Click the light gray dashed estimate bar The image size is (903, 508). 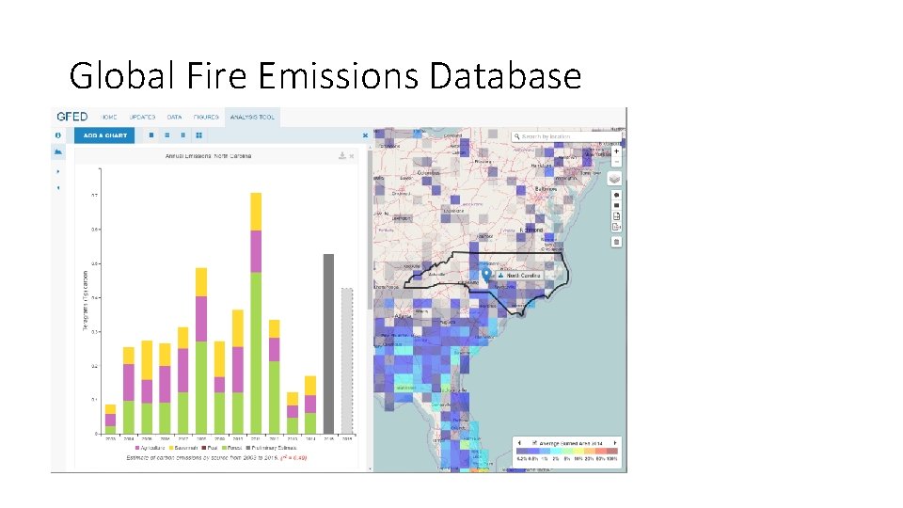click(x=347, y=361)
